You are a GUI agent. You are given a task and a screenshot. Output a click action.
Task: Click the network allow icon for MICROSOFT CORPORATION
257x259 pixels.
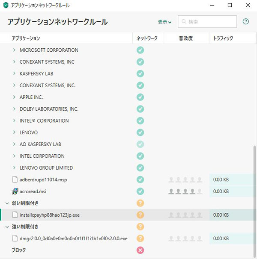tap(140, 50)
